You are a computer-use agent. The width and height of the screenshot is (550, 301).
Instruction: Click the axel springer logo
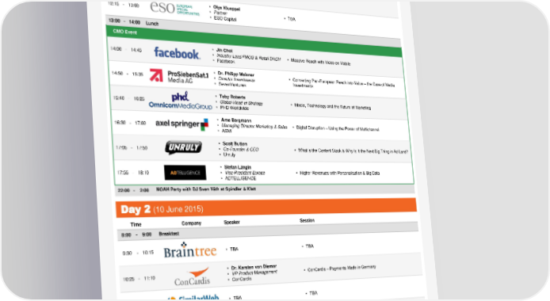click(181, 124)
